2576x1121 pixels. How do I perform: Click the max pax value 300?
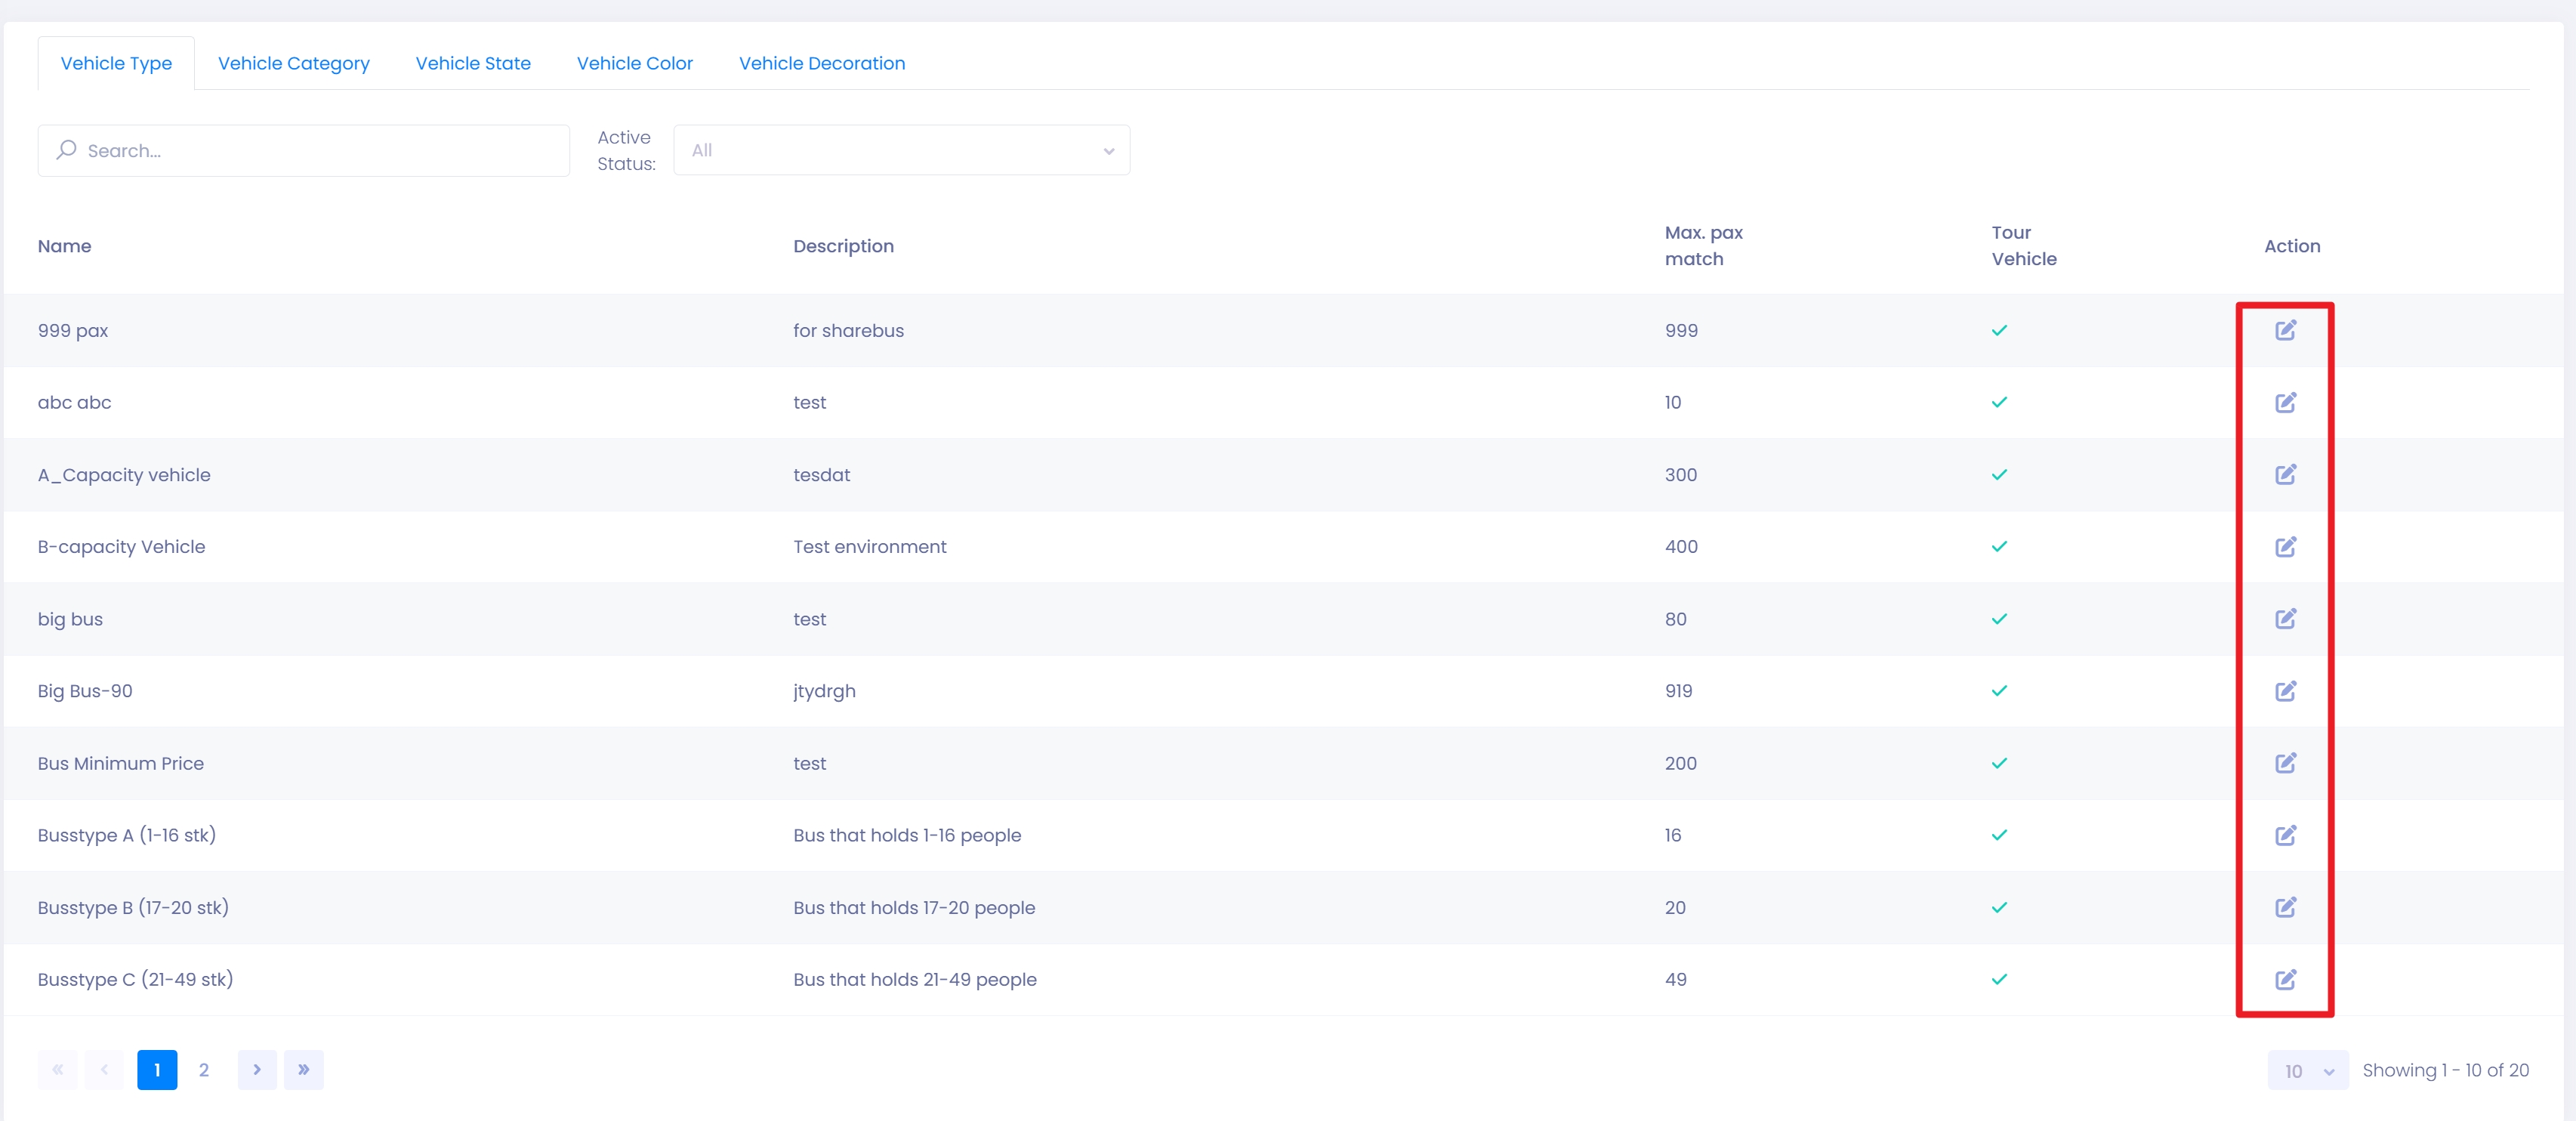[1681, 474]
